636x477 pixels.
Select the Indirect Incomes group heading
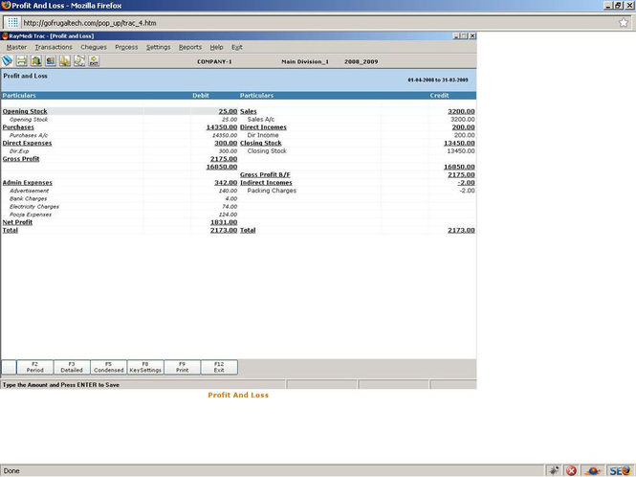pyautogui.click(x=266, y=182)
